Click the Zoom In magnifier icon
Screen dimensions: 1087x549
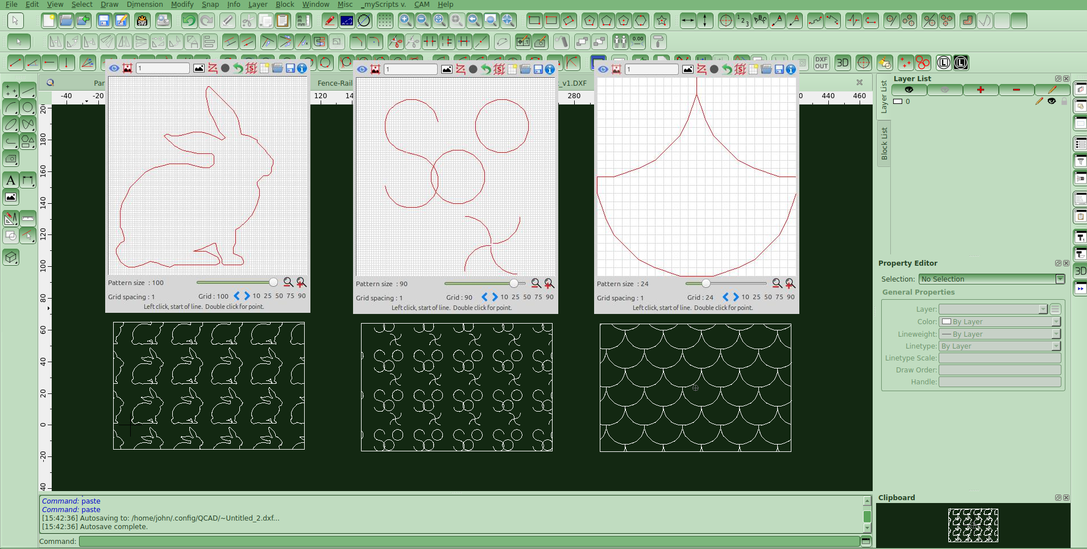click(x=405, y=21)
